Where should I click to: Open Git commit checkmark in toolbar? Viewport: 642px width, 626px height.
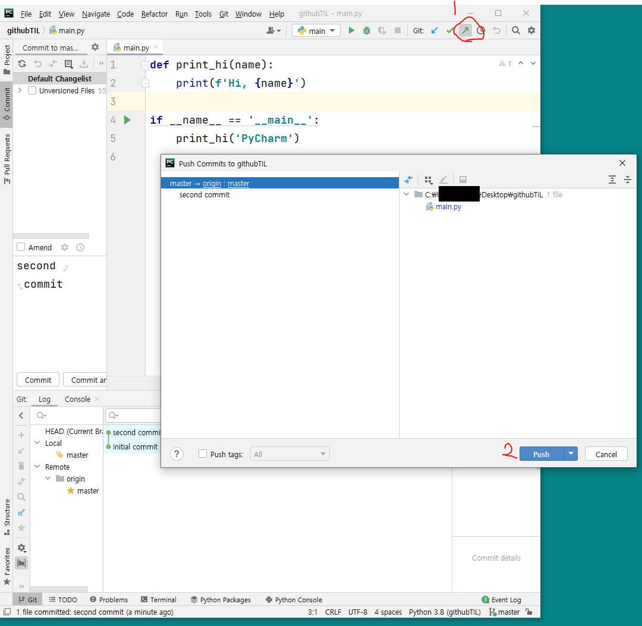(x=450, y=30)
